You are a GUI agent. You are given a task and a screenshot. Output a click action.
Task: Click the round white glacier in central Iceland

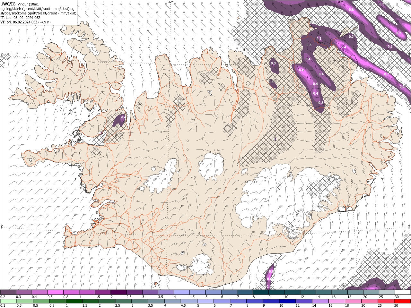[x=211, y=167]
